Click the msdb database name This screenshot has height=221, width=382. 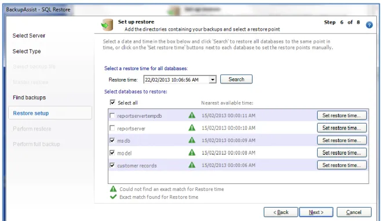(x=123, y=140)
